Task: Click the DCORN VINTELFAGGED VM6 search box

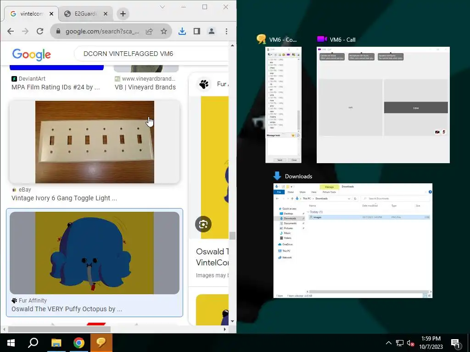Action: [x=151, y=54]
